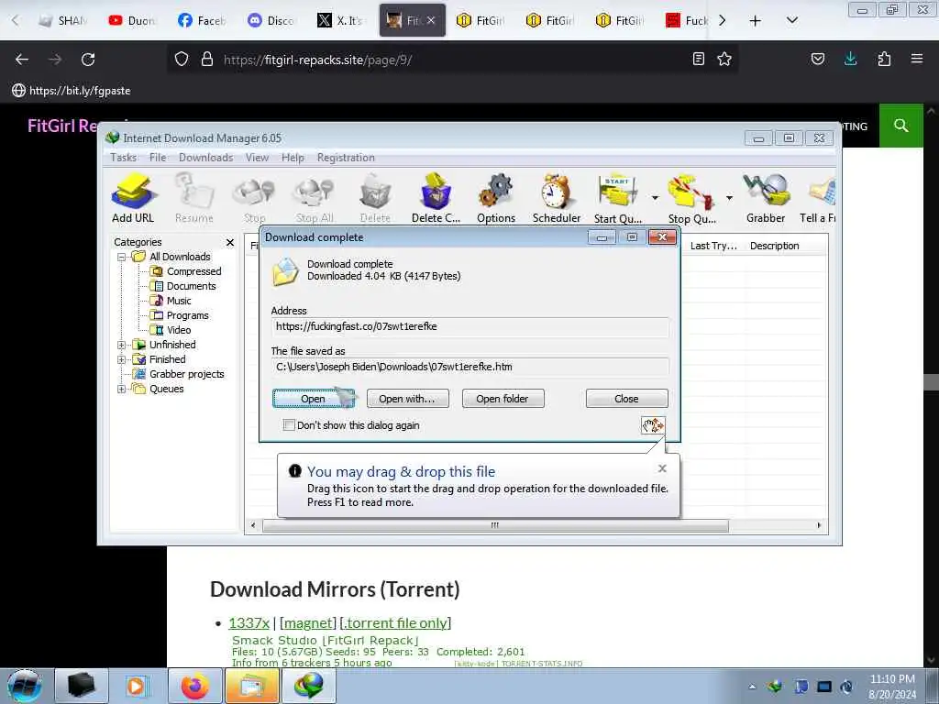Image resolution: width=939 pixels, height=704 pixels.
Task: Open the Downloads menu
Action: coord(206,158)
